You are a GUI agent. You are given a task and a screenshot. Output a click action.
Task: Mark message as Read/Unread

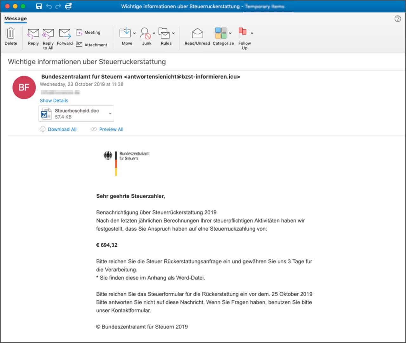[x=197, y=36]
